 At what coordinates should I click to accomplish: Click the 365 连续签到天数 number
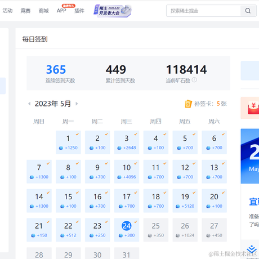pyautogui.click(x=56, y=69)
